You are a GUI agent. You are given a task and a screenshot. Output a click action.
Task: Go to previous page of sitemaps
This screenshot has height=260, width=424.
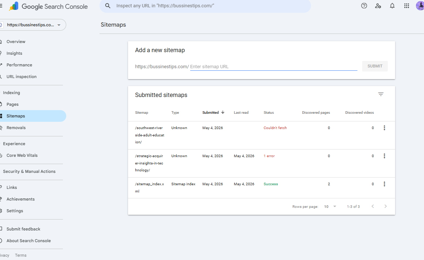pos(373,206)
